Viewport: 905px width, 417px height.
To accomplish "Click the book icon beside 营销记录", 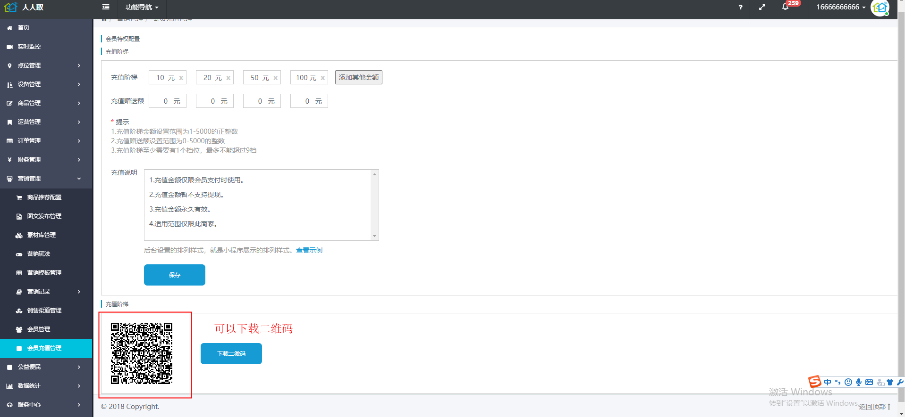I will tap(19, 292).
